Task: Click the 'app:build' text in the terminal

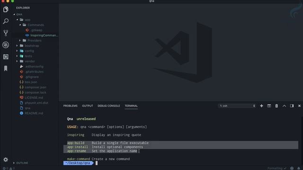Action: (76, 143)
